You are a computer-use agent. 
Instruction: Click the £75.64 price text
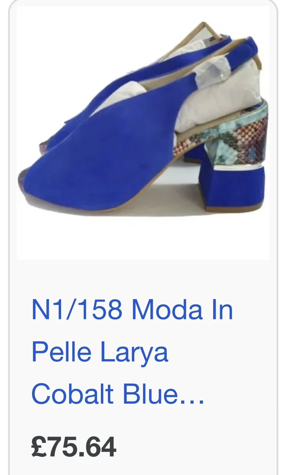74,447
